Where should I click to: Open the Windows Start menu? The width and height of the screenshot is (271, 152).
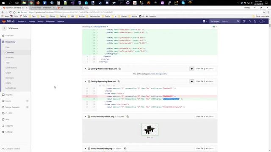3,3
